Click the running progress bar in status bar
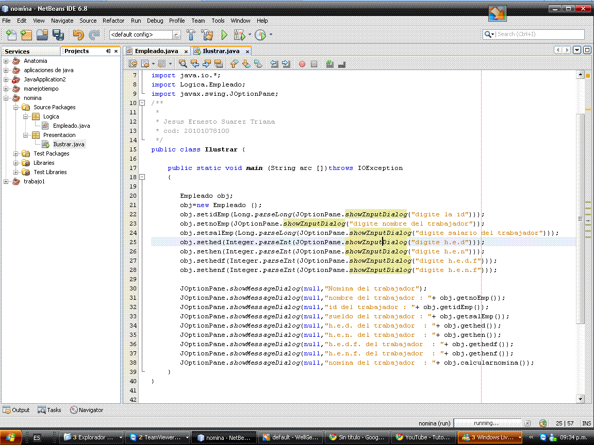The height and width of the screenshot is (445, 594). coord(487,423)
